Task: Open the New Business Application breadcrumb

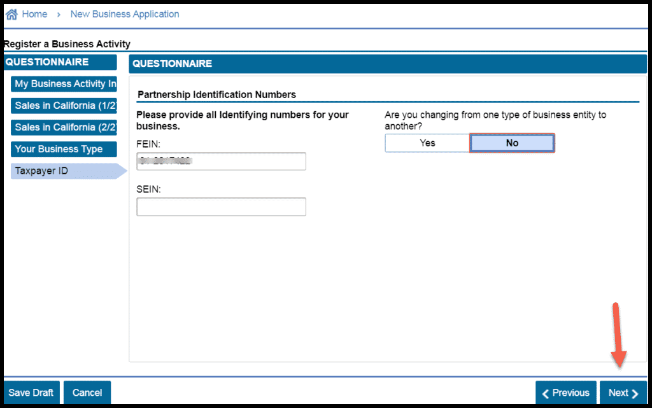Action: point(125,14)
